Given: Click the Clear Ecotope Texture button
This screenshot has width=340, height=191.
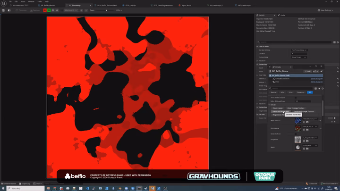Looking at the screenshot, I should (x=296, y=108).
